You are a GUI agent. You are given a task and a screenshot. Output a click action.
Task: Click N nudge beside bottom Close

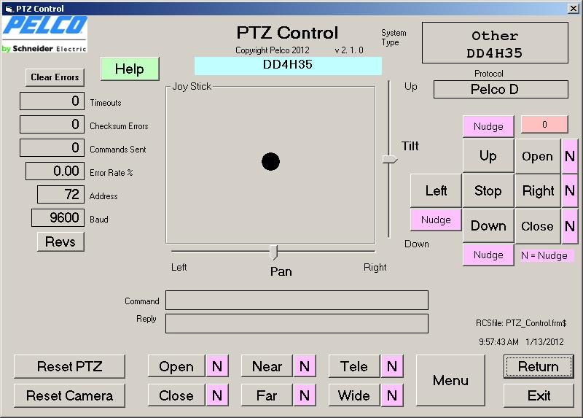217,395
